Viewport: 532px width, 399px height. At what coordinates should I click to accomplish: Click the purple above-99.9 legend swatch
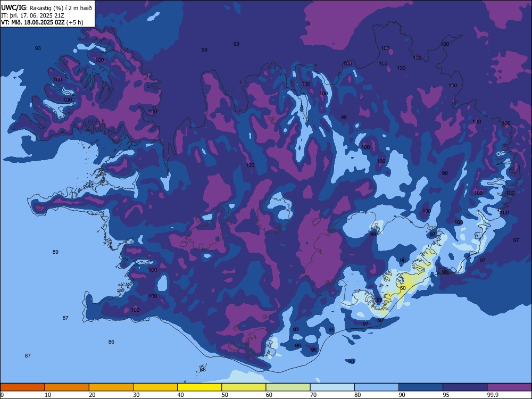pos(509,387)
